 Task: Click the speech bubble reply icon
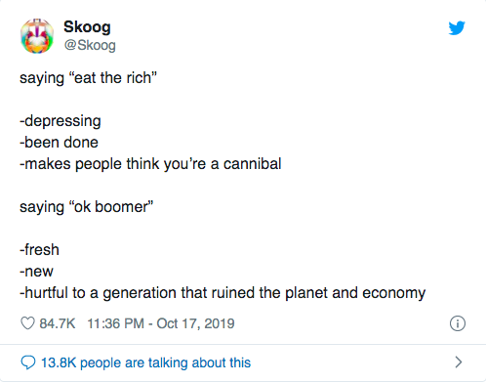tap(28, 362)
